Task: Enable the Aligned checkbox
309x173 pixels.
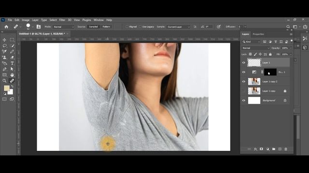Action: coord(127,27)
